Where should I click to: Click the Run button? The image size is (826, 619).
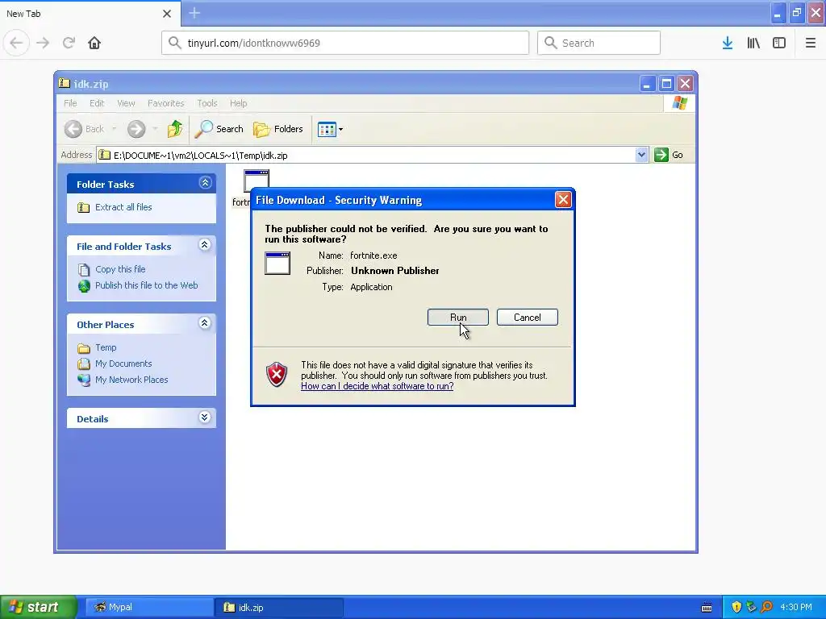click(458, 318)
